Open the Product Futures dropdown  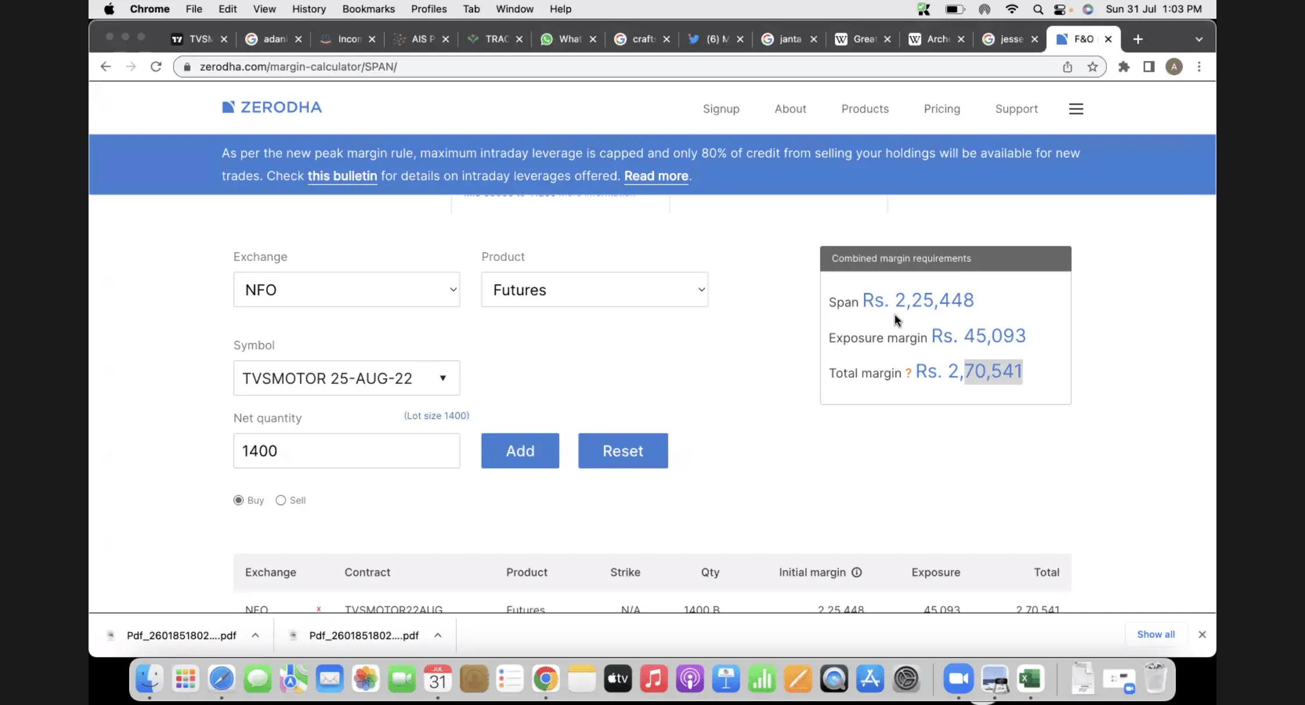[594, 290]
